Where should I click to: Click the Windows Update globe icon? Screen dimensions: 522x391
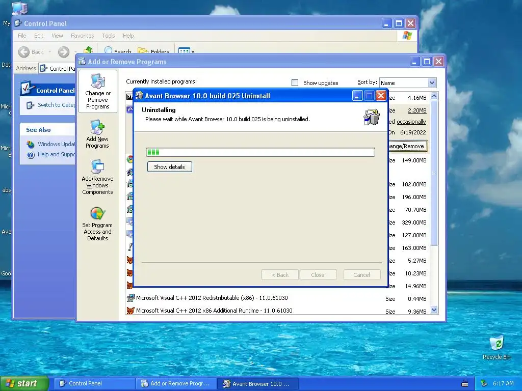(31, 144)
